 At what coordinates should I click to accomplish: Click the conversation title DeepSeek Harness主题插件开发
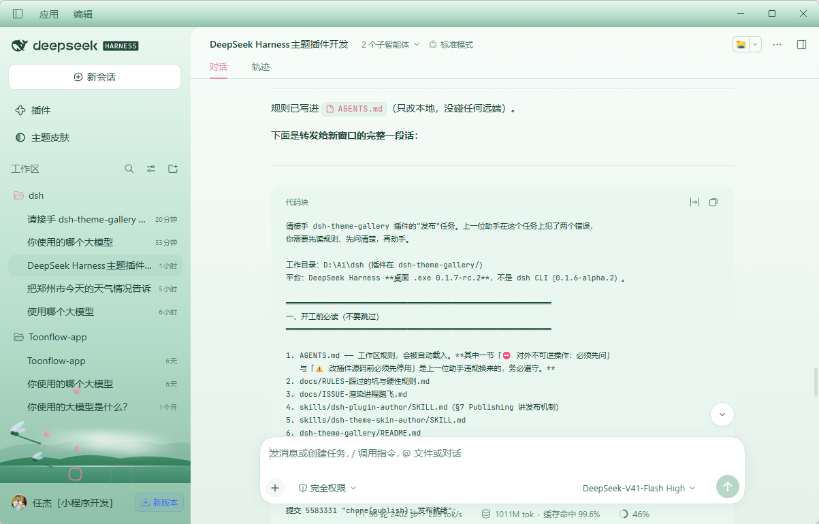[x=278, y=44]
